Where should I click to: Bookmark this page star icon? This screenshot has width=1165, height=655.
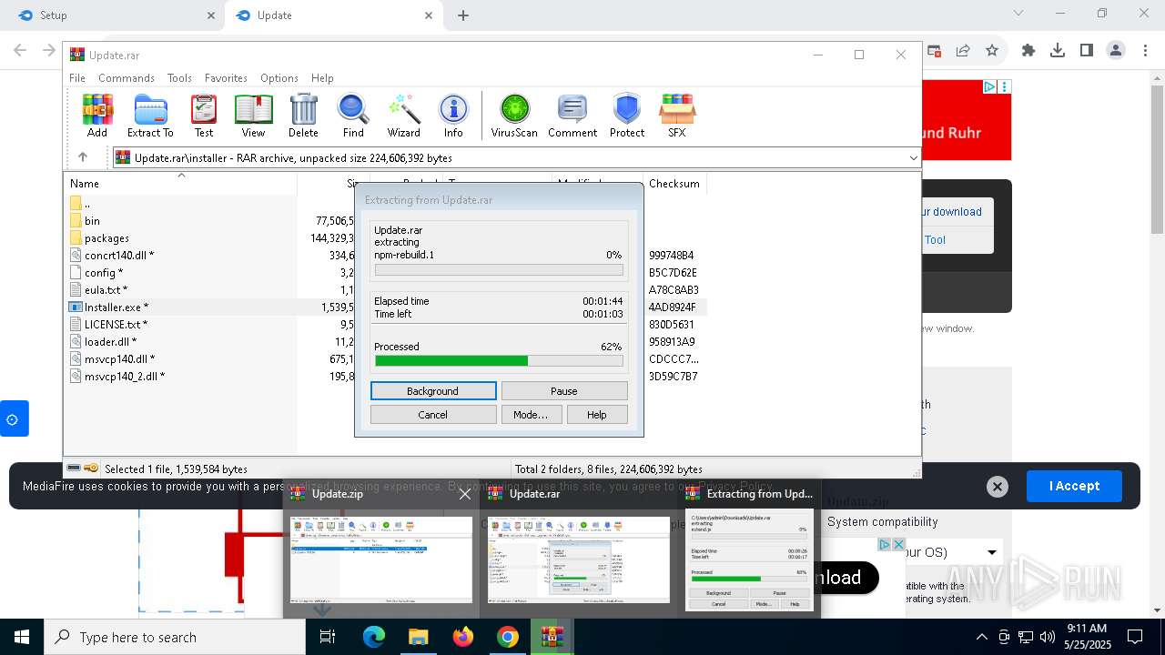click(x=992, y=51)
